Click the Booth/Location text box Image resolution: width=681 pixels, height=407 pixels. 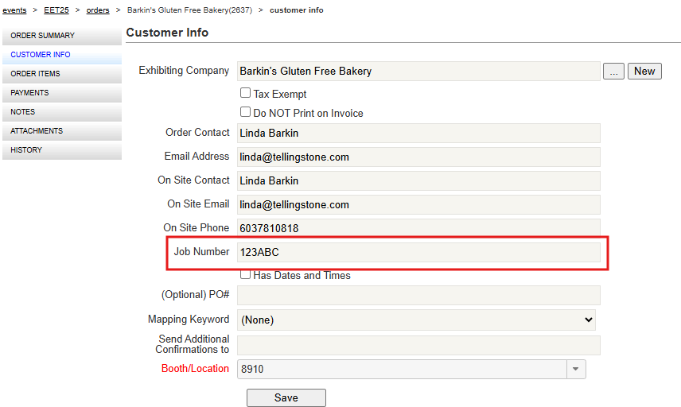tap(402, 370)
